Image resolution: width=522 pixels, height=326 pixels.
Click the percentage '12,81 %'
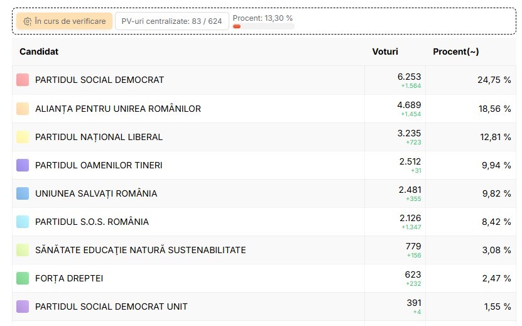(x=496, y=137)
